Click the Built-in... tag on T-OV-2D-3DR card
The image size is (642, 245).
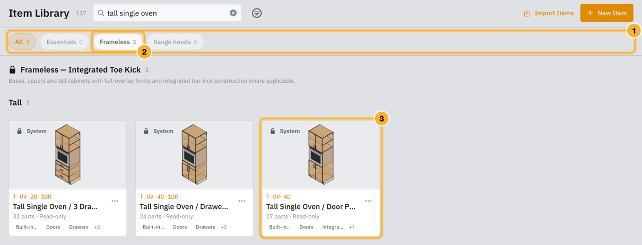click(27, 227)
